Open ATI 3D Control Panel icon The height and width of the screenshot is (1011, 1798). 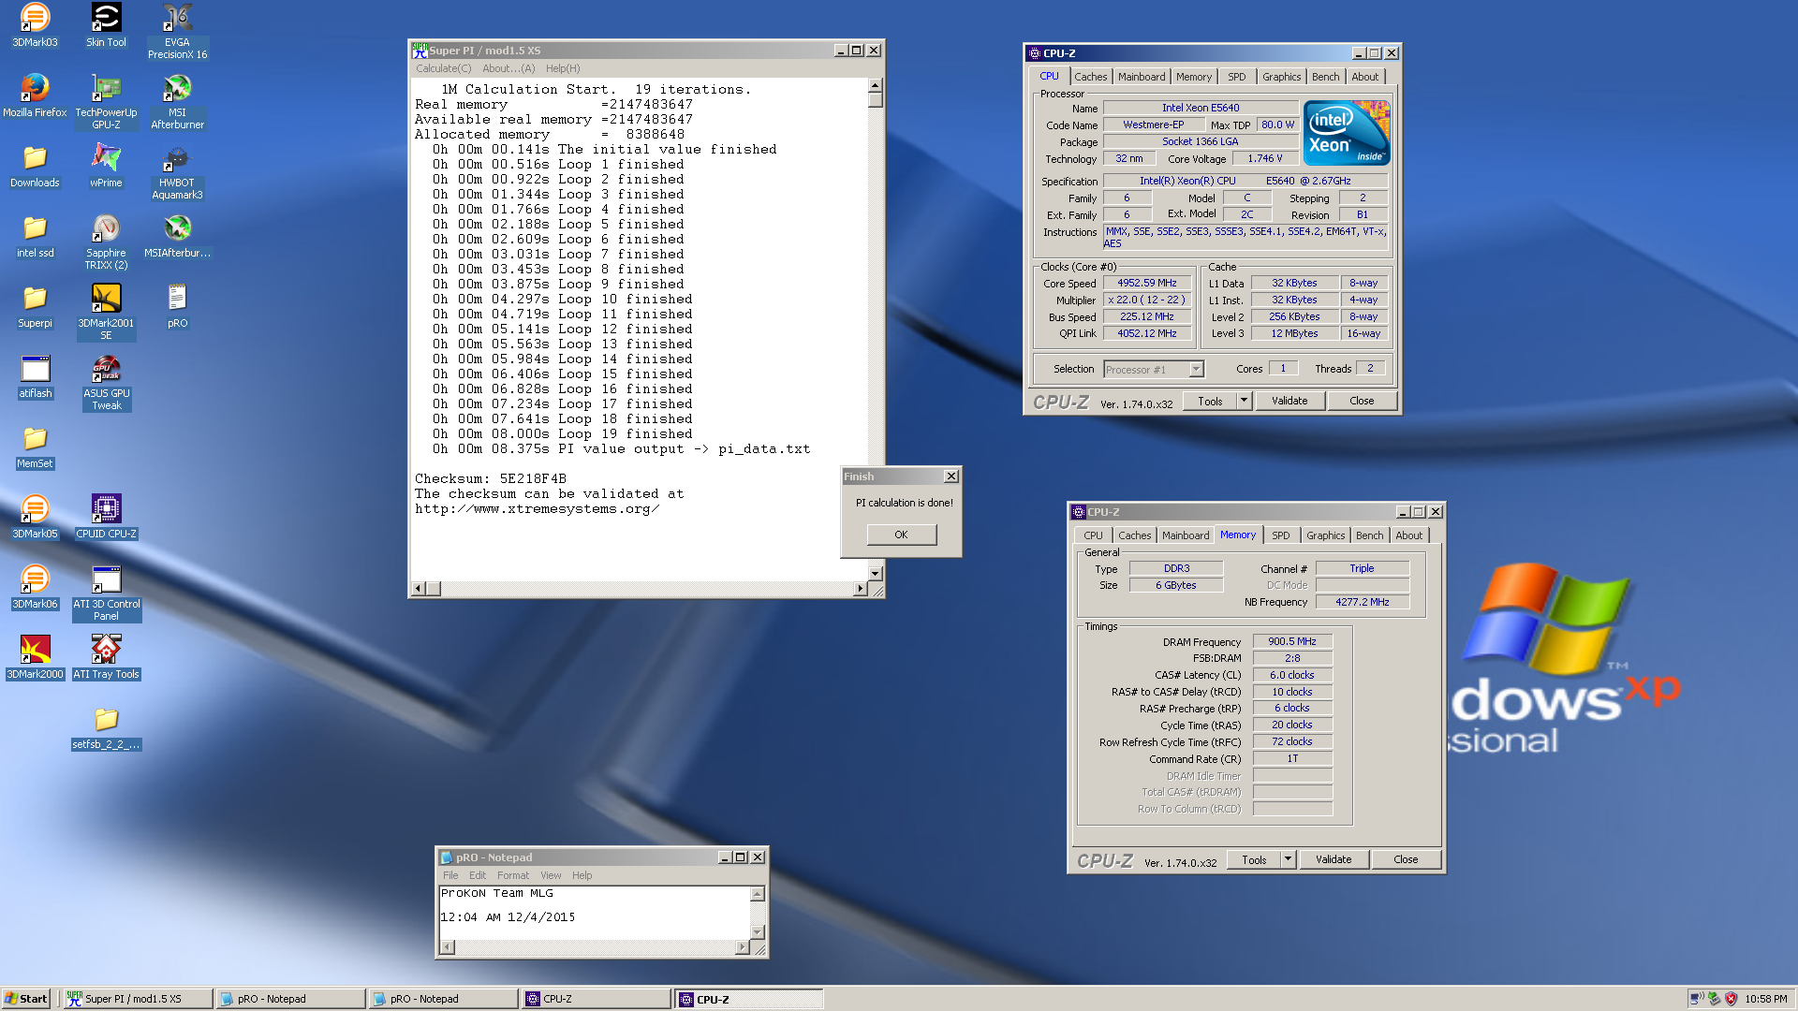tap(106, 593)
